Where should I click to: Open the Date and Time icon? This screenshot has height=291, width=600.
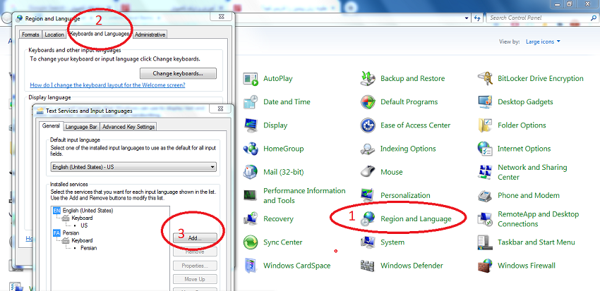pyautogui.click(x=251, y=102)
